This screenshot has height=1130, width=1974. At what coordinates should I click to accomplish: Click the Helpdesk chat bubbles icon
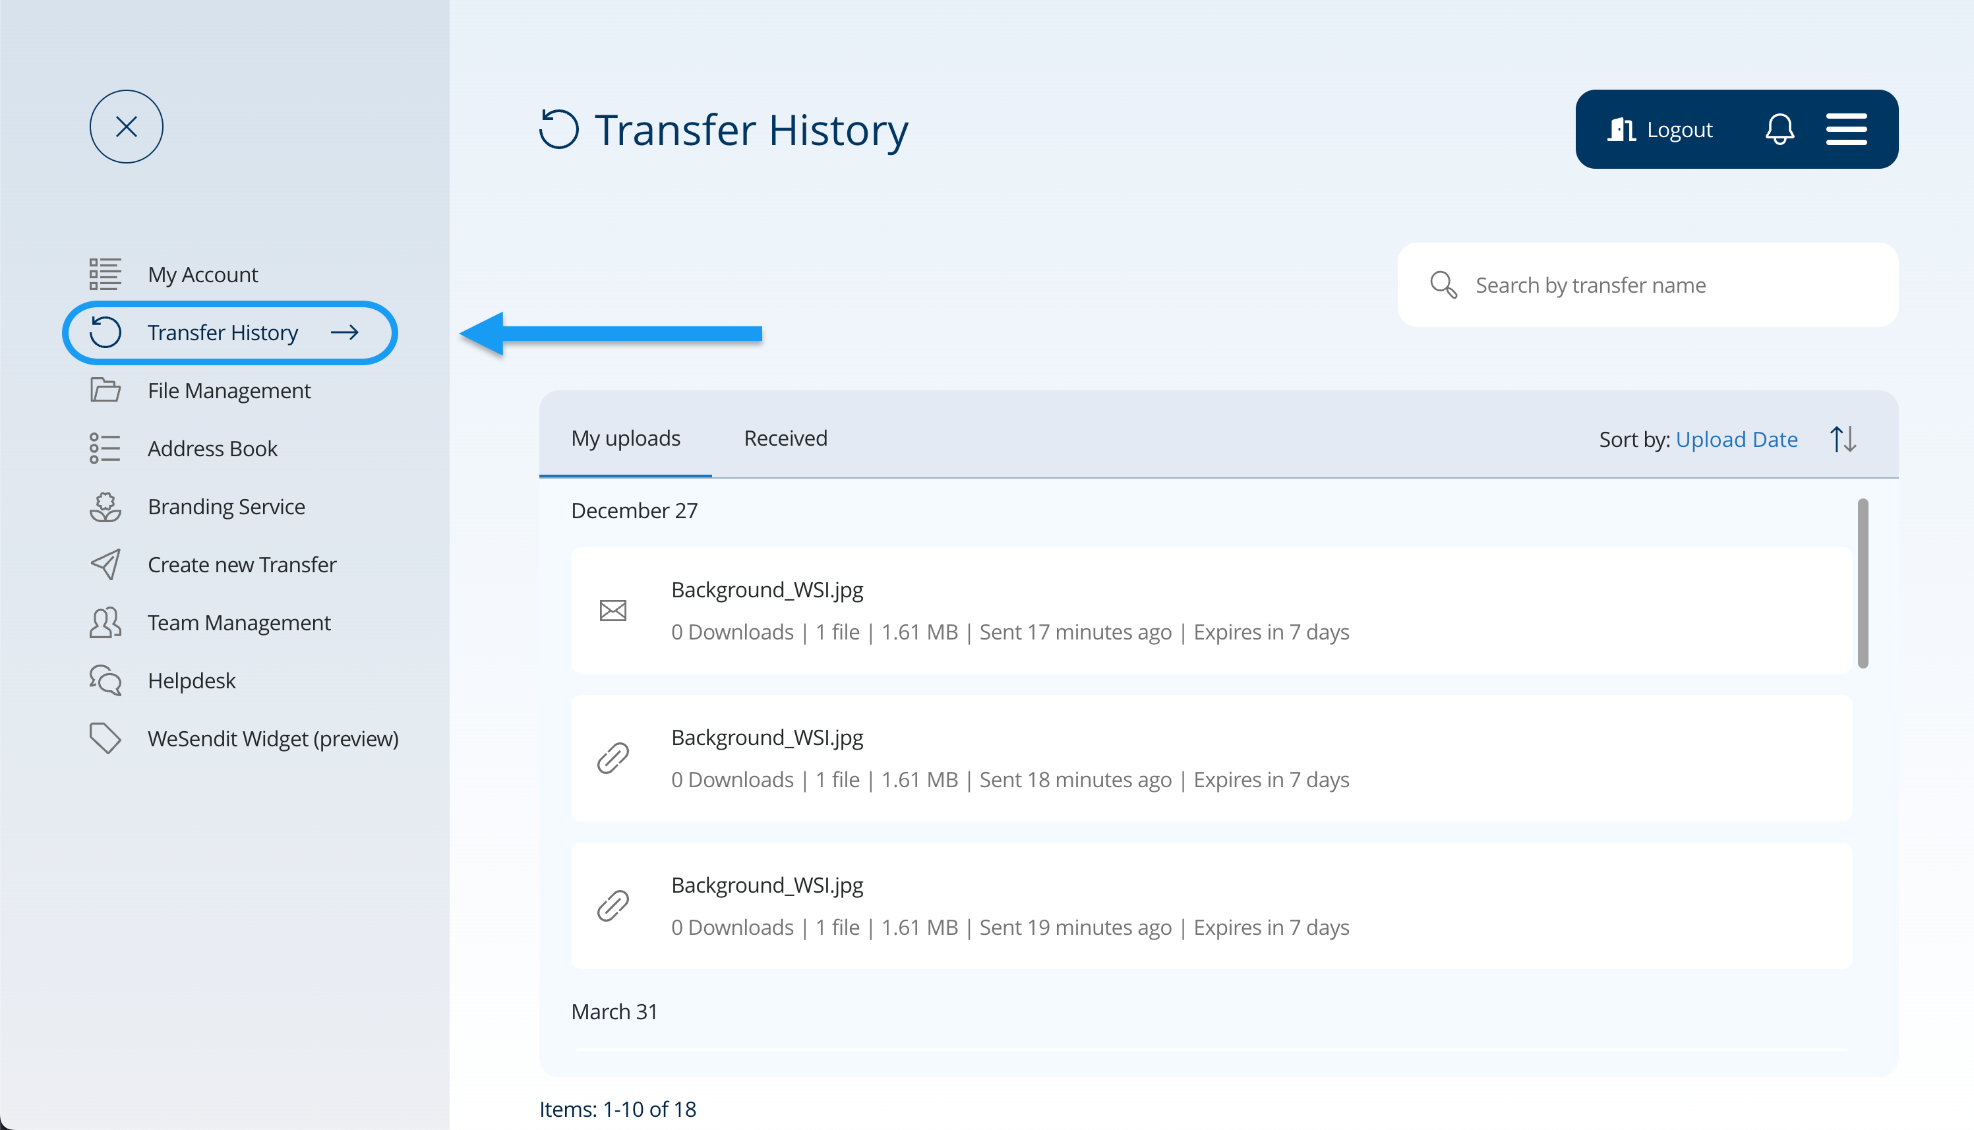coord(105,680)
